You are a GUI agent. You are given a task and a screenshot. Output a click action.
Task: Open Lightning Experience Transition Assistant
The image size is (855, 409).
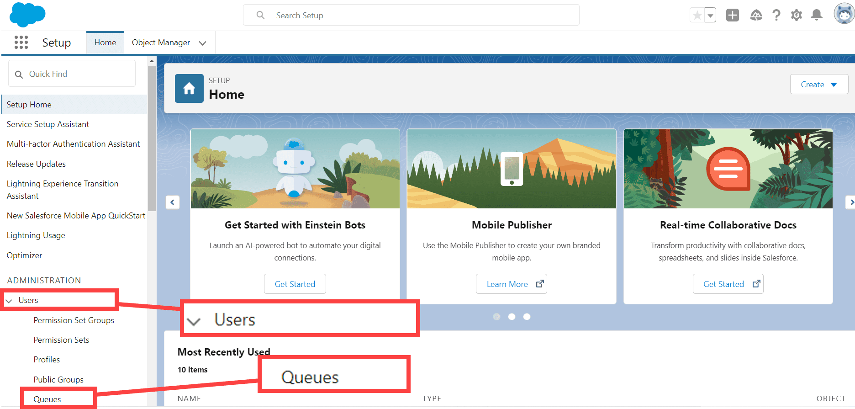[63, 190]
